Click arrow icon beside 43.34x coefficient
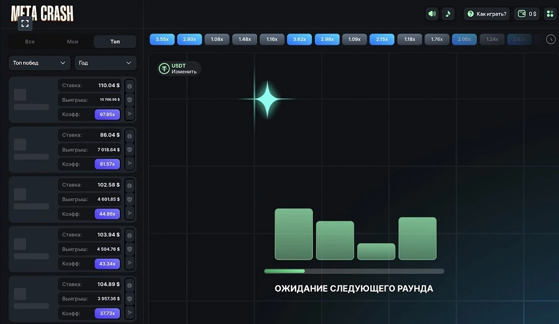Viewport: 559px width, 324px height. click(129, 263)
